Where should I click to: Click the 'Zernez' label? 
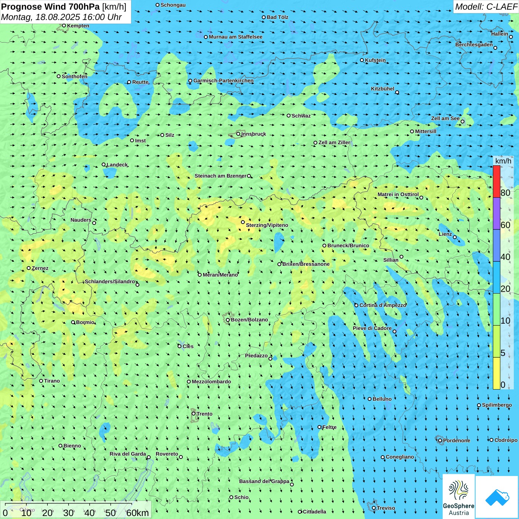(40, 268)
